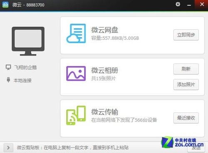208x153 pixels.
Task: Expand the clipboard bar arrow at bottom left
Action: point(8,148)
